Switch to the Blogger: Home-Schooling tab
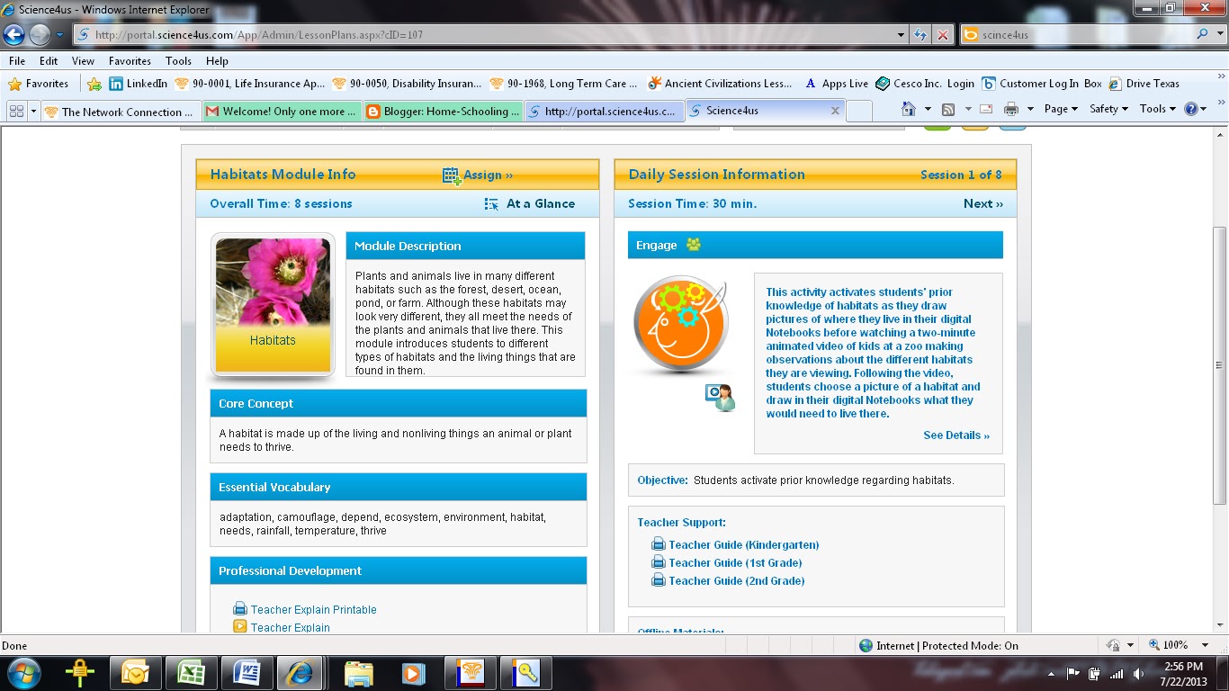 442,112
